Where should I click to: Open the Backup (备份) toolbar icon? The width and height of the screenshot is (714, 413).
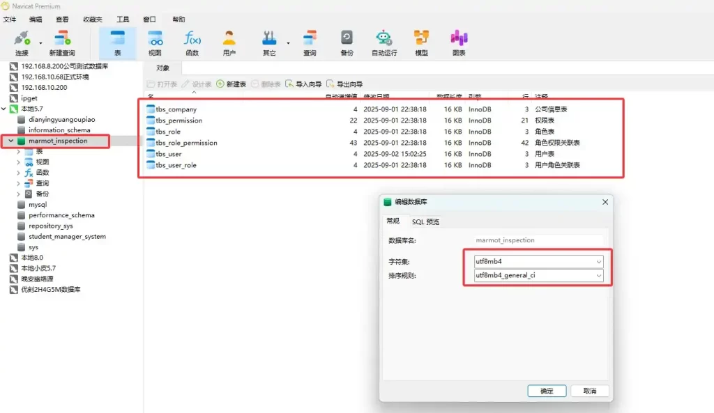[x=347, y=42]
